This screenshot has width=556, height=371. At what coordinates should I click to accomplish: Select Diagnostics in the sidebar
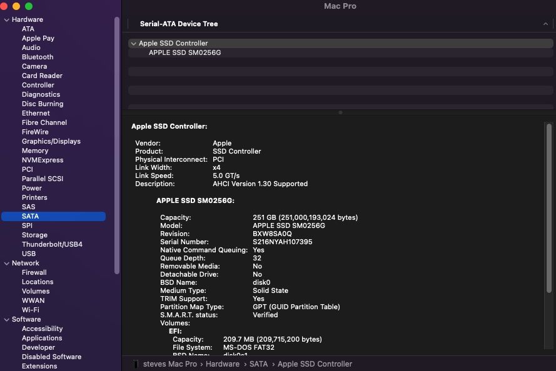[x=41, y=94]
